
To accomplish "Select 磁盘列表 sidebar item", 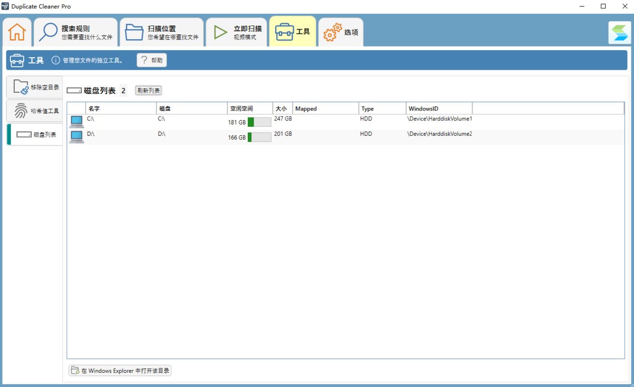I will [x=35, y=135].
